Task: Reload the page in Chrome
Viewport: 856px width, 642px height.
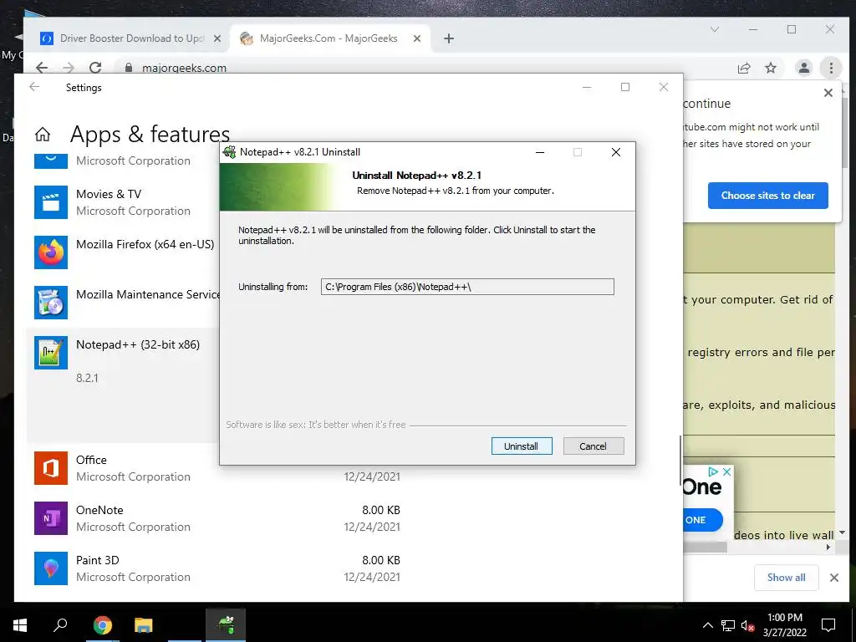Action: click(95, 68)
